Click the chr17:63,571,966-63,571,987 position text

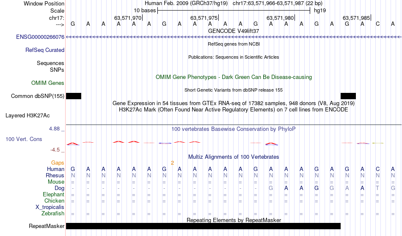coord(268,3)
